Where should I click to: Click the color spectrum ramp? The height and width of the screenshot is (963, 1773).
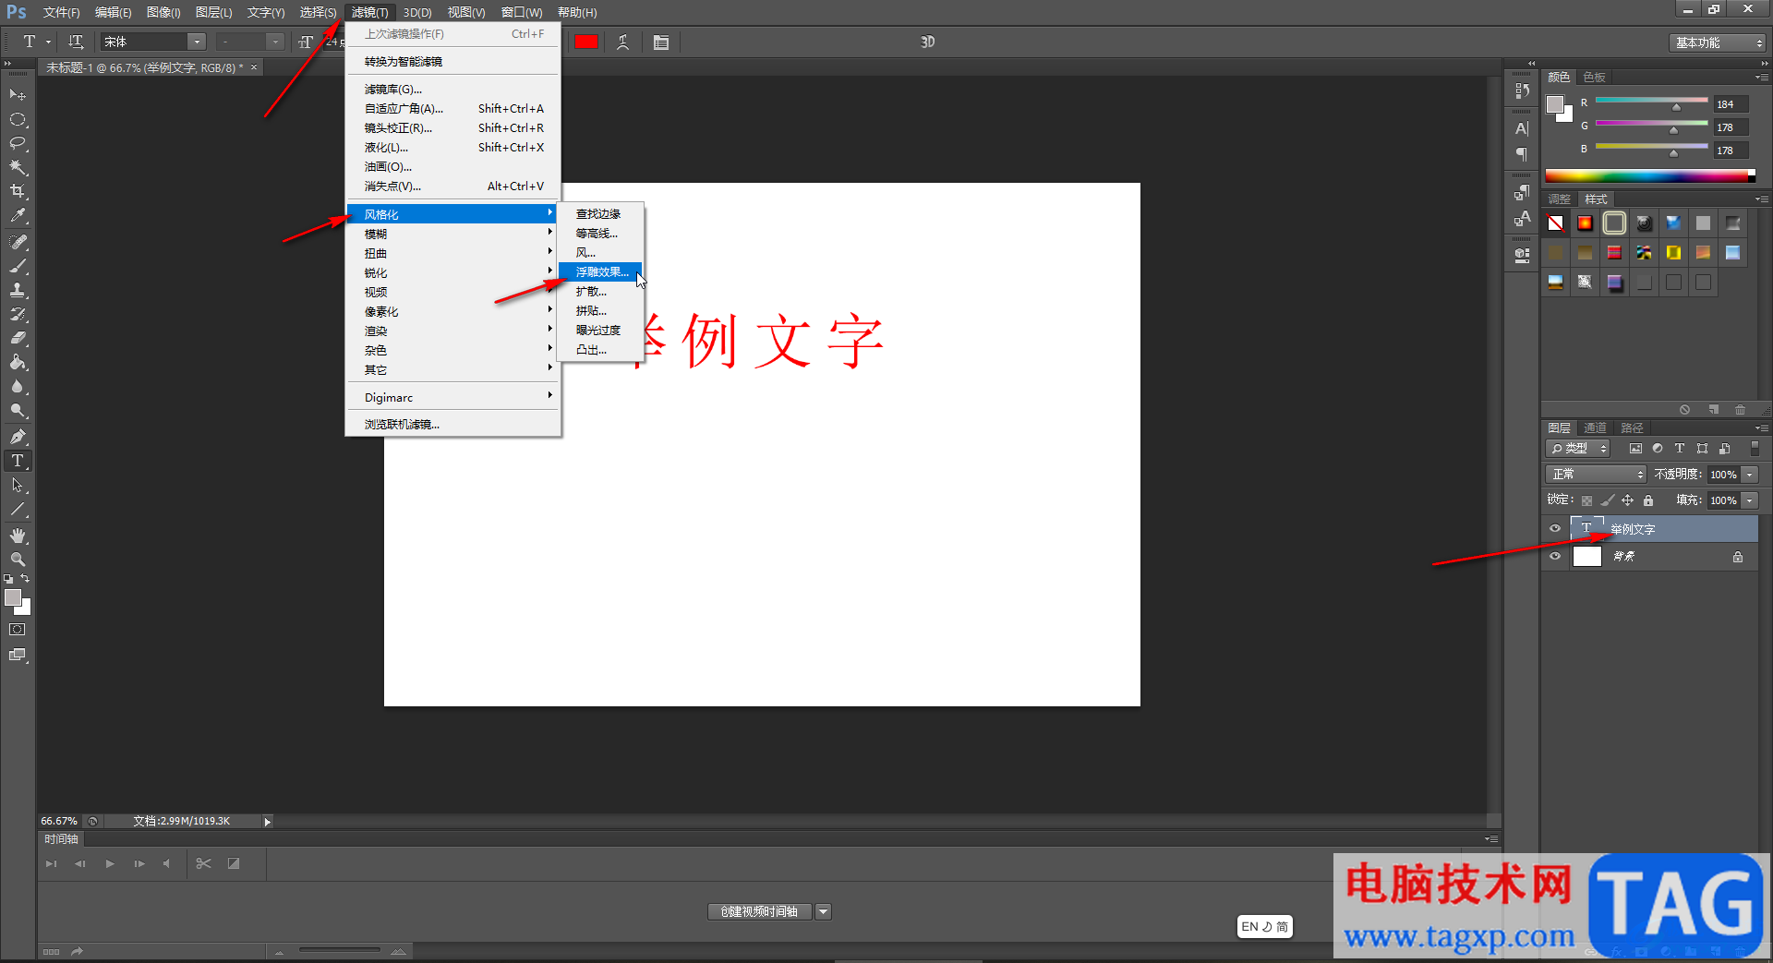1650,175
